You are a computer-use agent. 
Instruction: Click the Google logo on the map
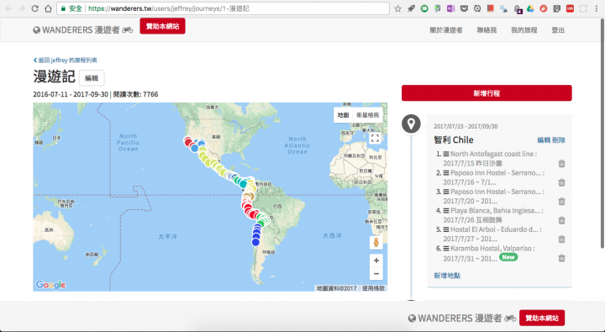click(50, 285)
